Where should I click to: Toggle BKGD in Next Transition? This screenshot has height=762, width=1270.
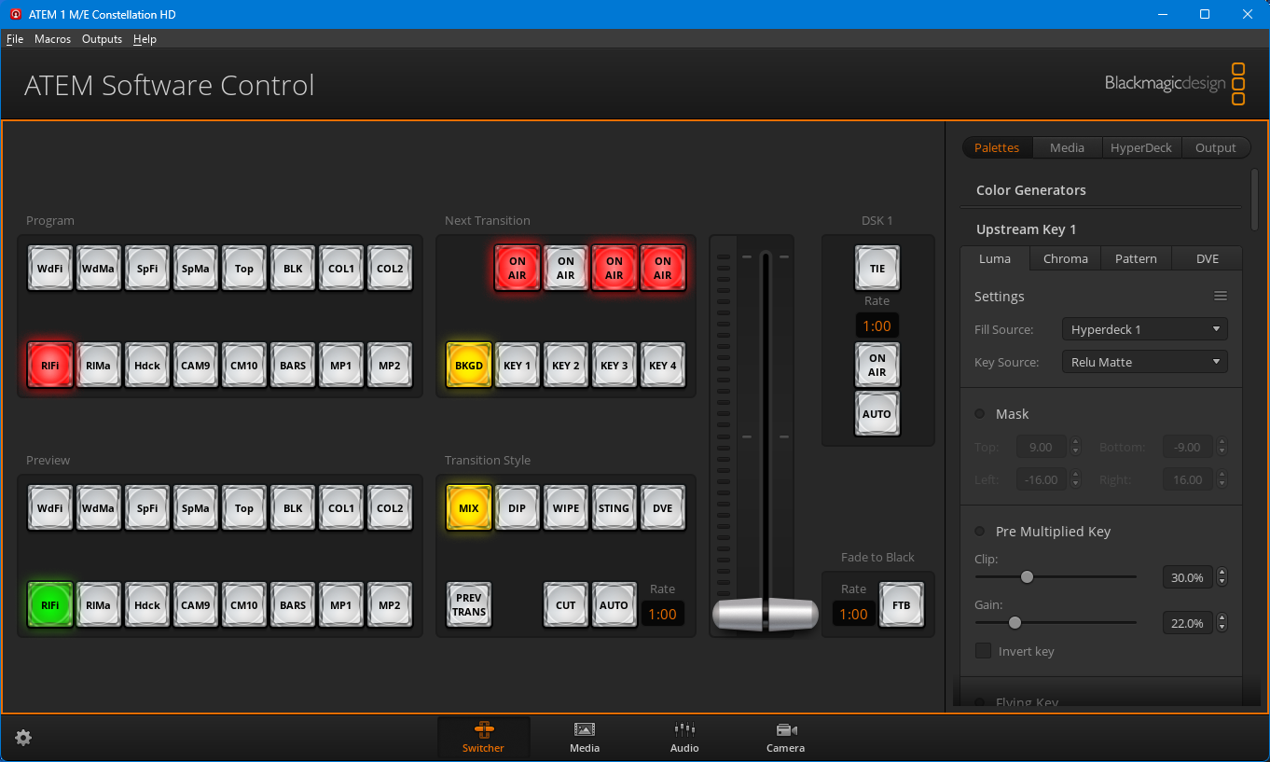coord(469,366)
